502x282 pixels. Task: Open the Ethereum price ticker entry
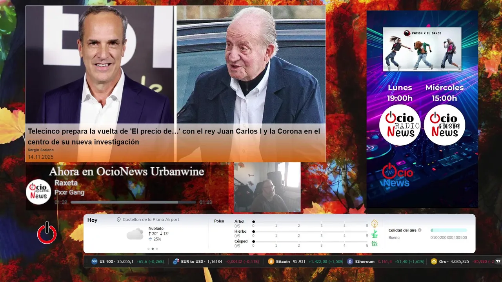(386, 262)
